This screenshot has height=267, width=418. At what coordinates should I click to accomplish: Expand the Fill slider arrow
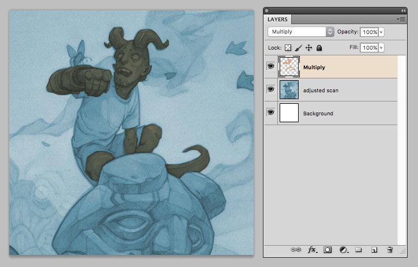pyautogui.click(x=381, y=48)
